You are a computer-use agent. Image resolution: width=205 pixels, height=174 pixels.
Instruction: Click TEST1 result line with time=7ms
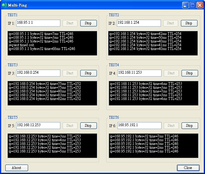(x=41, y=34)
